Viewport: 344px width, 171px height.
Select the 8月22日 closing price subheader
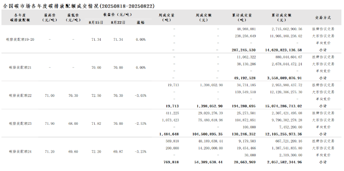coord(118,22)
